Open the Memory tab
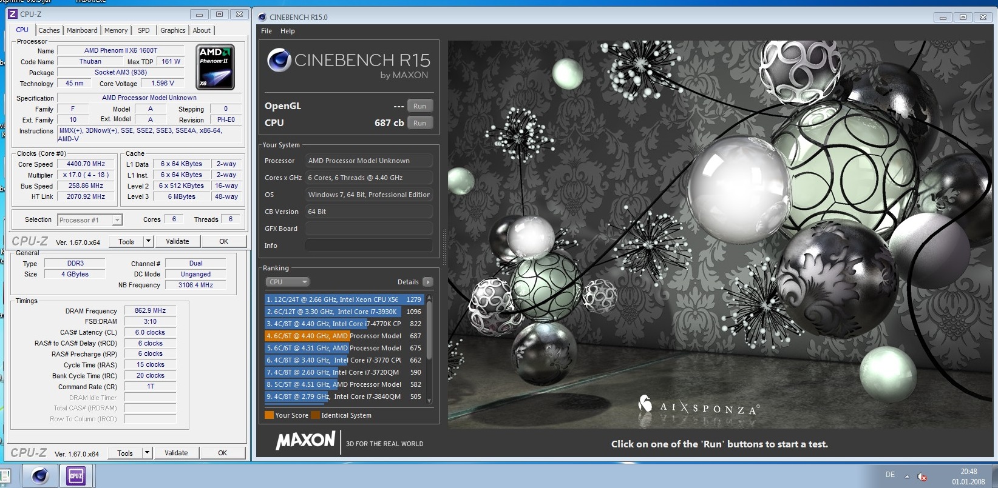Image resolution: width=998 pixels, height=488 pixels. (116, 30)
